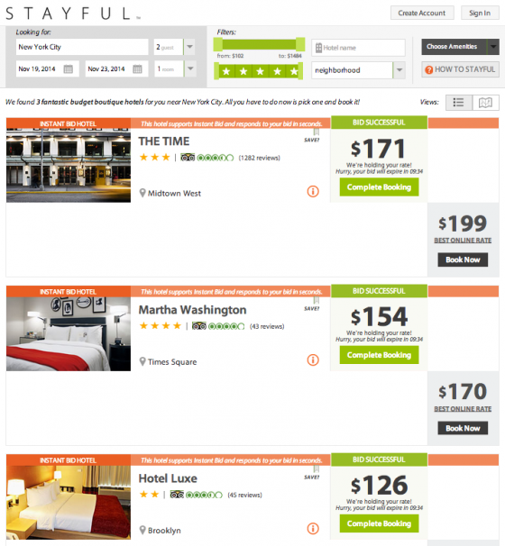The height and width of the screenshot is (546, 505).
Task: Toggle the save bookmark for Hotel Luxe
Action: pyautogui.click(x=317, y=469)
